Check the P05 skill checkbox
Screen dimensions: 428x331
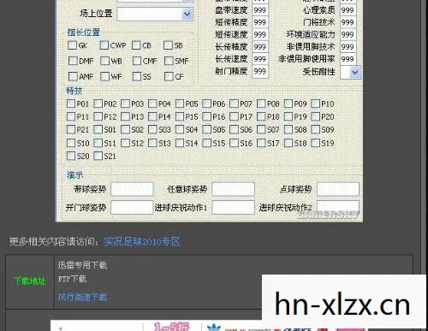[x=180, y=103]
